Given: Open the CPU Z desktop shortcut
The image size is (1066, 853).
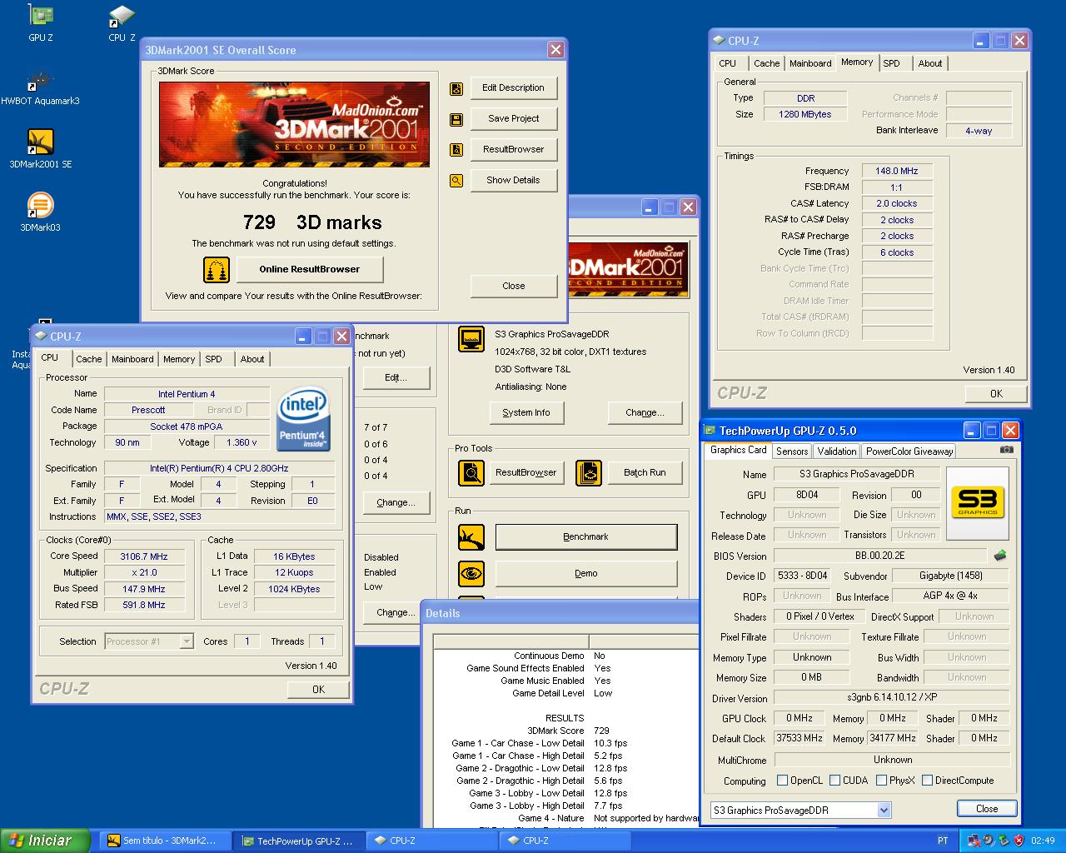Looking at the screenshot, I should click(x=122, y=23).
